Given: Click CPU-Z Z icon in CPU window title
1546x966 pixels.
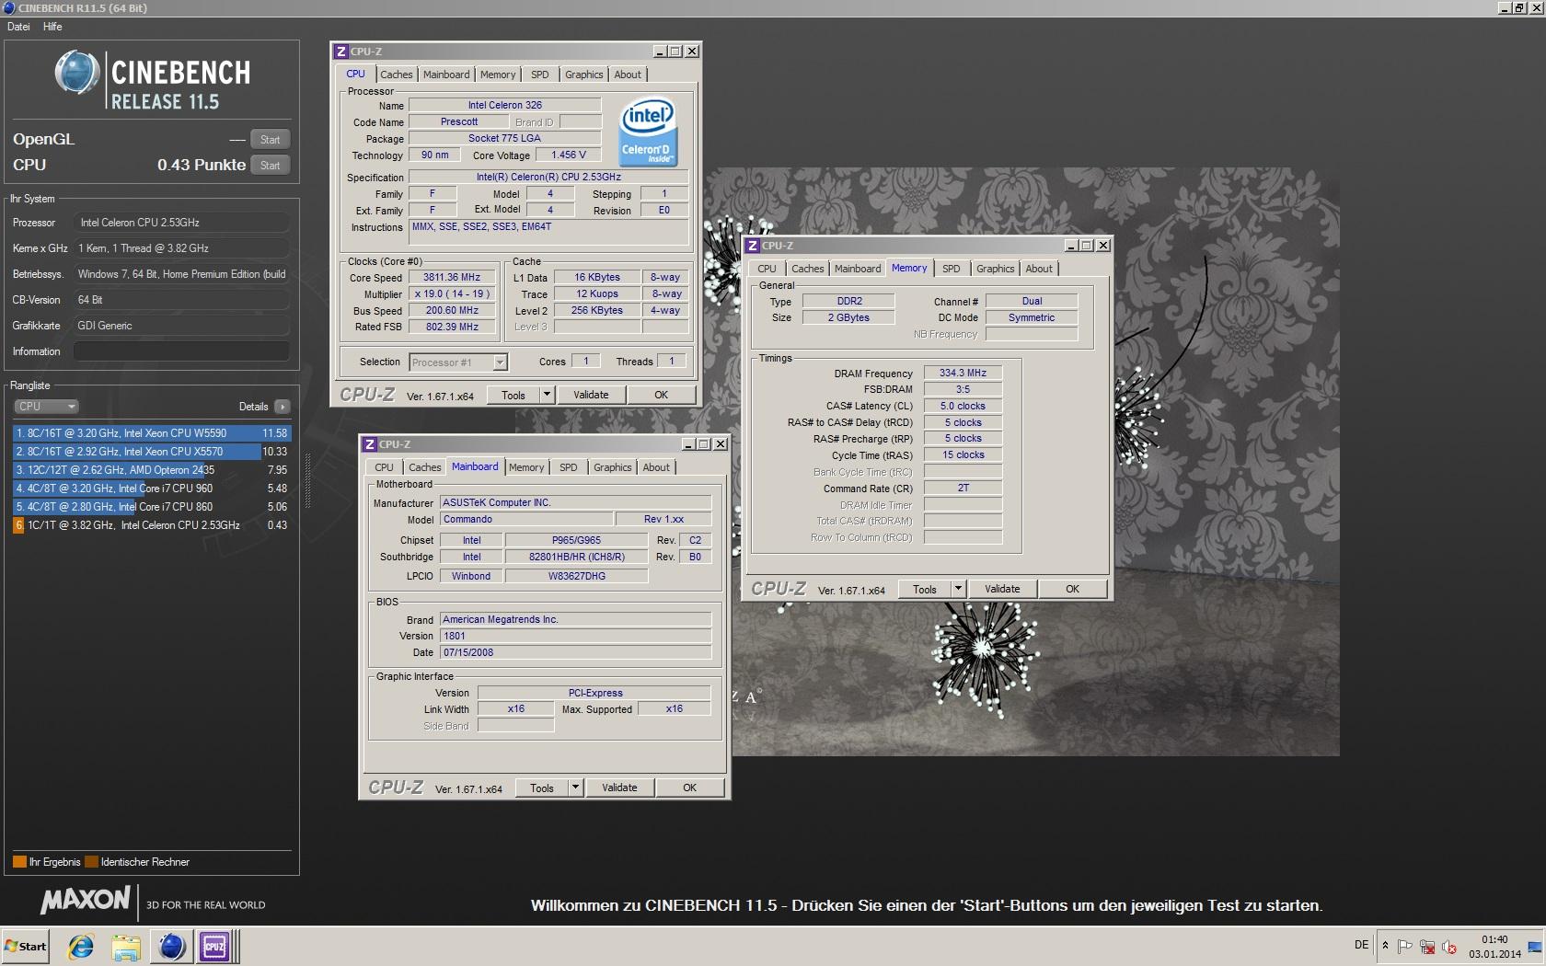Looking at the screenshot, I should (x=340, y=52).
